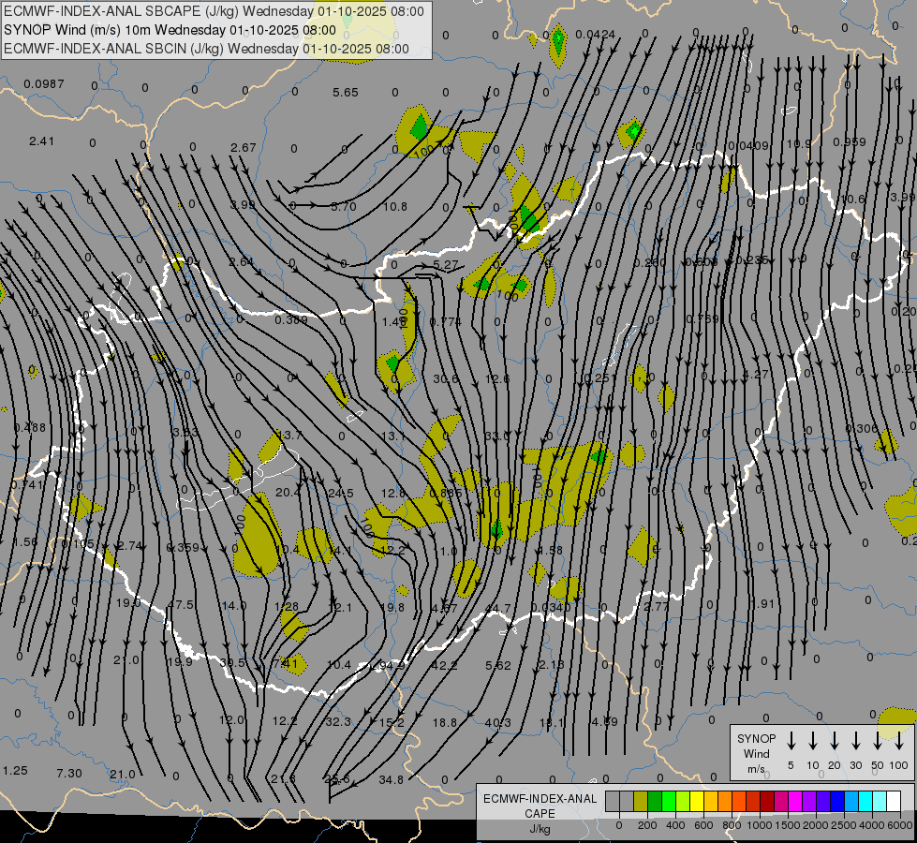Click the 100 m/s wind arrow in legend

[x=899, y=741]
